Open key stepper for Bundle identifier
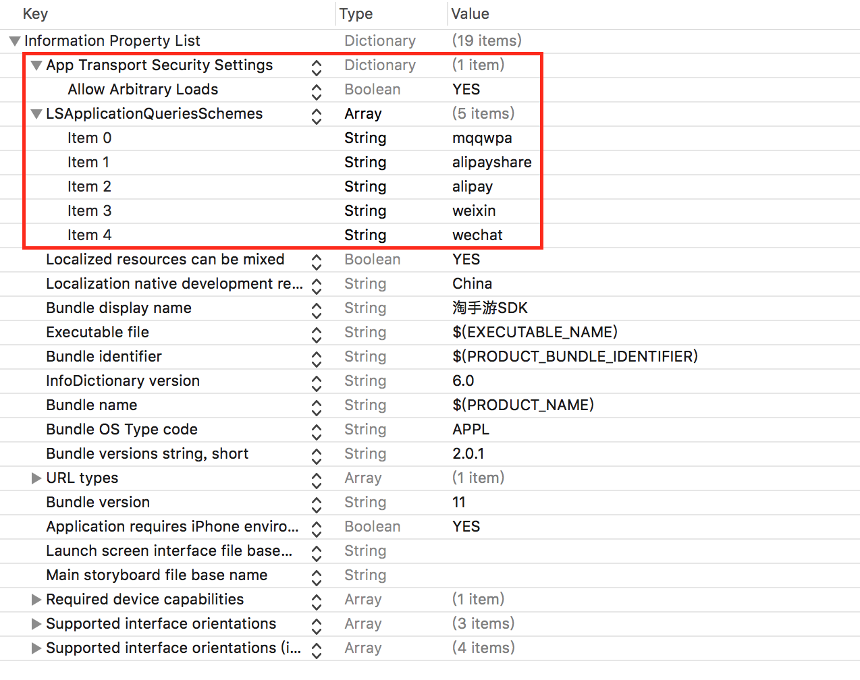 (x=317, y=358)
